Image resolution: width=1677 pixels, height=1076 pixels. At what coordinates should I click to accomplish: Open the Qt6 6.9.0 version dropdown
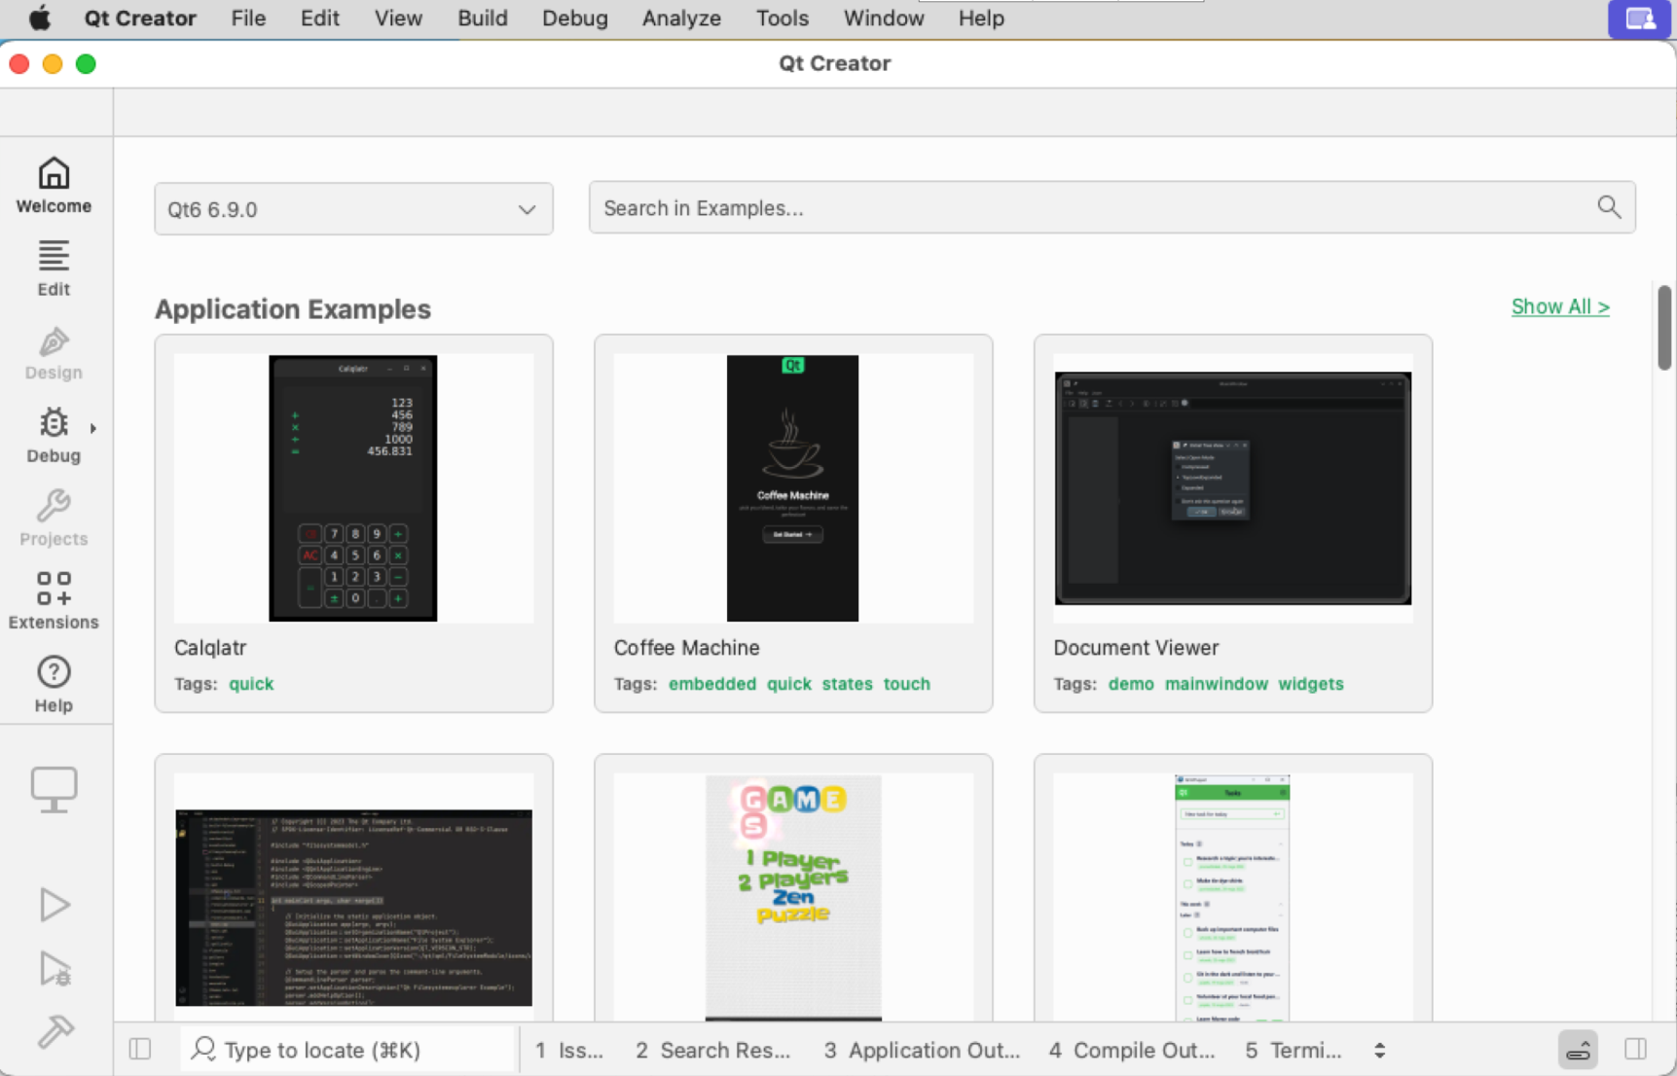tap(353, 209)
